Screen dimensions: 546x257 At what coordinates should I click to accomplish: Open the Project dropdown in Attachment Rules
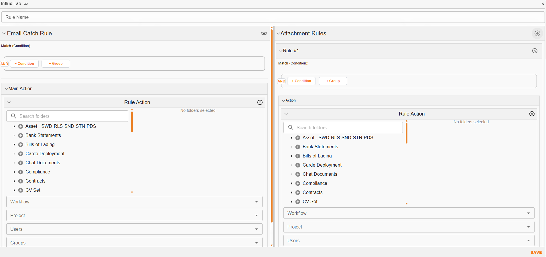[x=528, y=227]
